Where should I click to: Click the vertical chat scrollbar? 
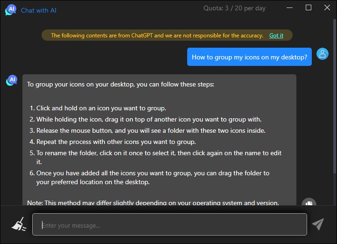(x=335, y=96)
